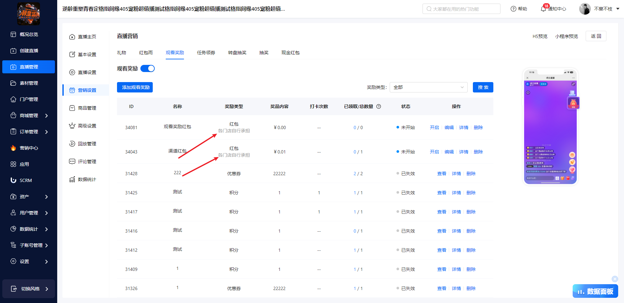Click the info icon beside claimed/total quantity header
The width and height of the screenshot is (624, 303).
point(379,106)
